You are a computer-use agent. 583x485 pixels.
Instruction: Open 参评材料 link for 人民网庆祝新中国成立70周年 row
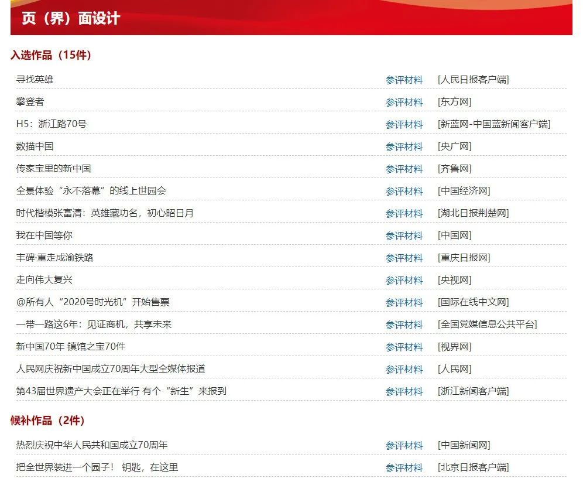click(404, 370)
